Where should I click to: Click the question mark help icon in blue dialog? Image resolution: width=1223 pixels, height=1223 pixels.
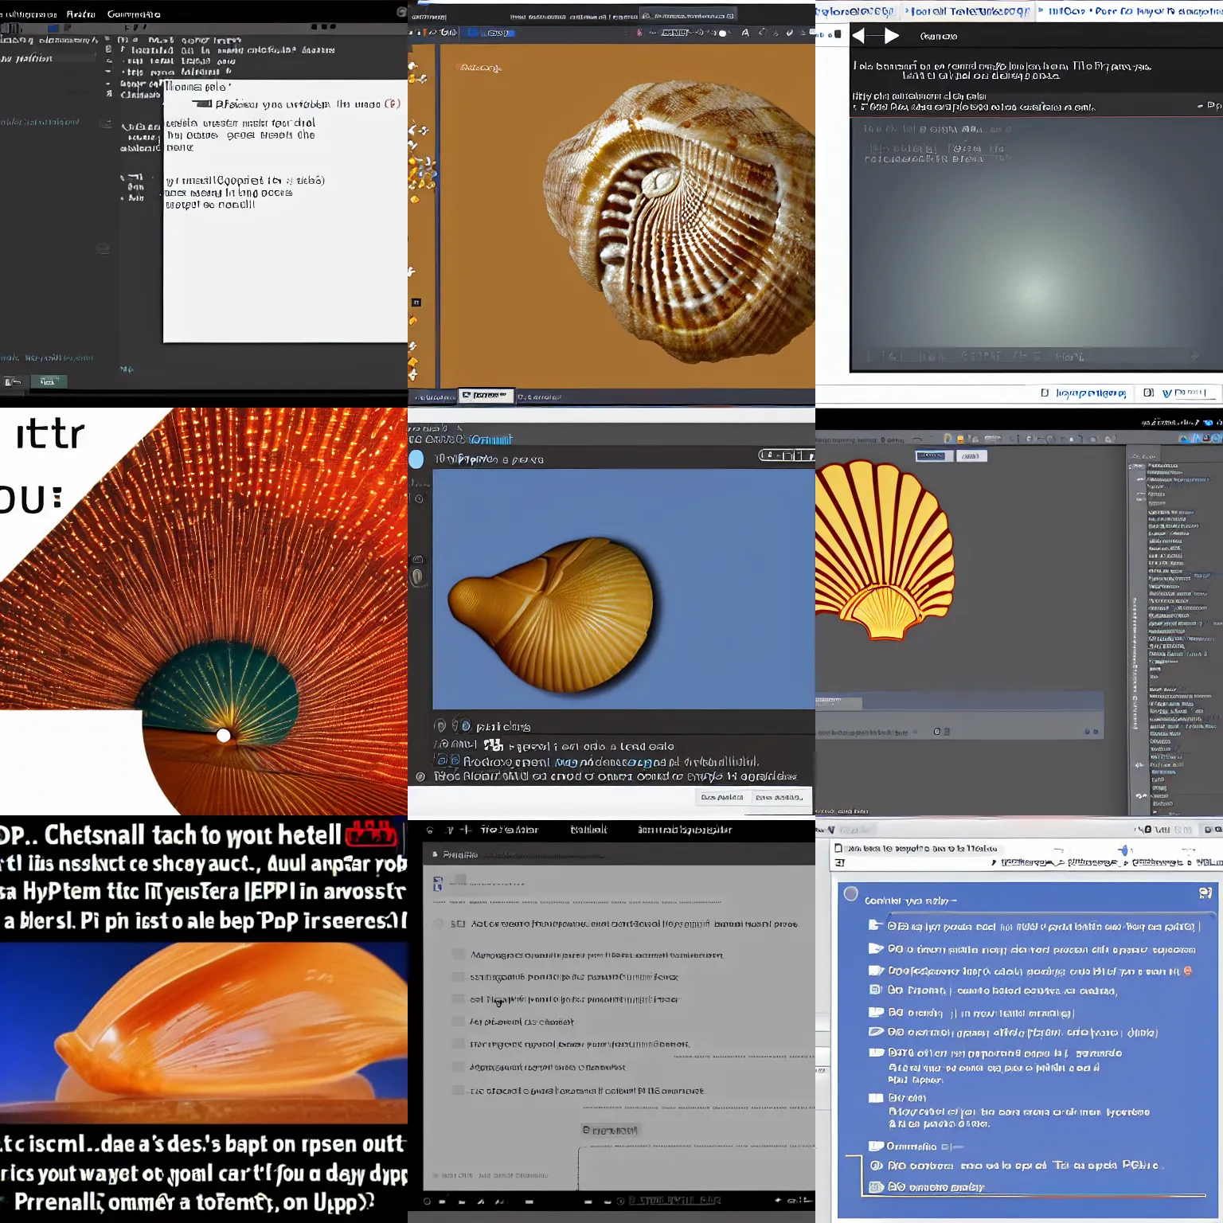click(x=1205, y=894)
